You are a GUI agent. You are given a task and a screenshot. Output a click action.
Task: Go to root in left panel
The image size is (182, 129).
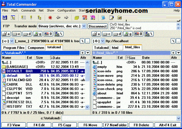[x=82, y=41]
